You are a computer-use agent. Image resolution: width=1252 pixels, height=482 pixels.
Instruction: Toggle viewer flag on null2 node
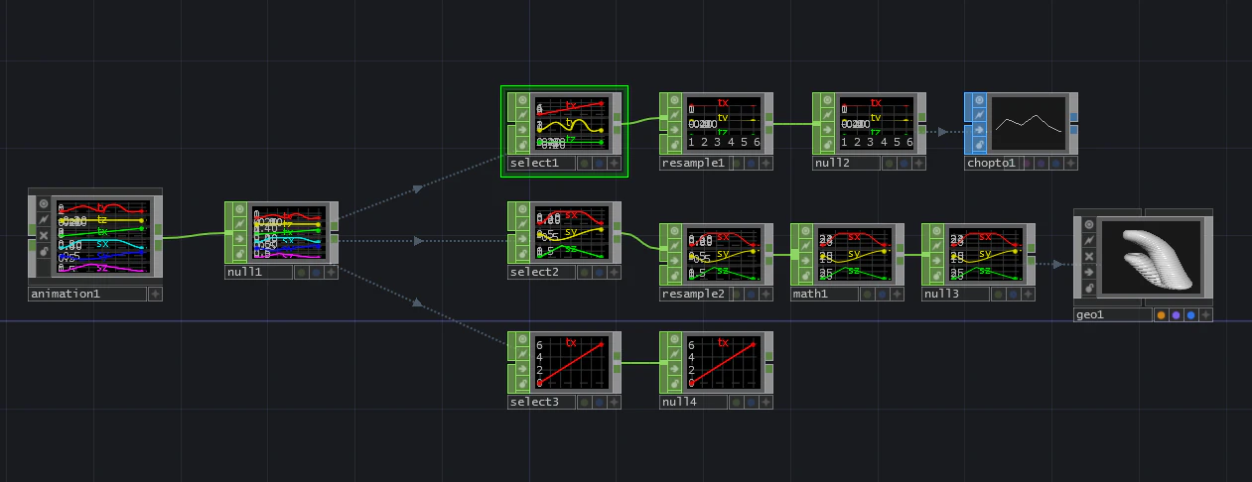[827, 100]
